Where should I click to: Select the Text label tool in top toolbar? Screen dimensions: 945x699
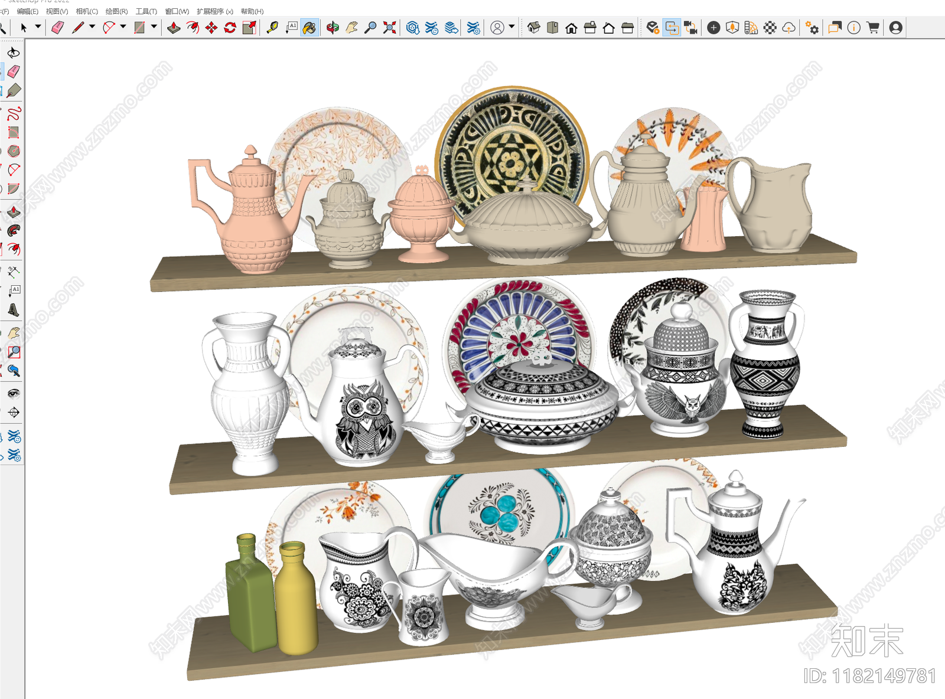pos(291,28)
